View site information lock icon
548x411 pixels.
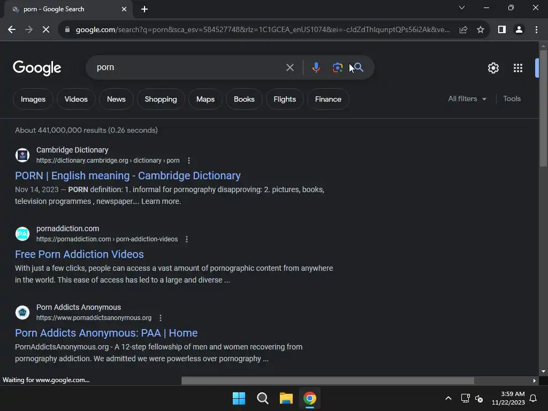[67, 30]
